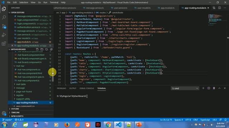Viewport: 229px width, 128px height.
Task: Switch to the DEBUG CONSOLE tab
Action: [x=87, y=88]
